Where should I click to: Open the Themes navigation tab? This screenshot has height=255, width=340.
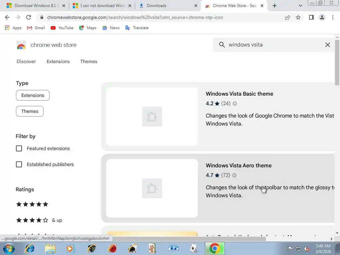(89, 61)
